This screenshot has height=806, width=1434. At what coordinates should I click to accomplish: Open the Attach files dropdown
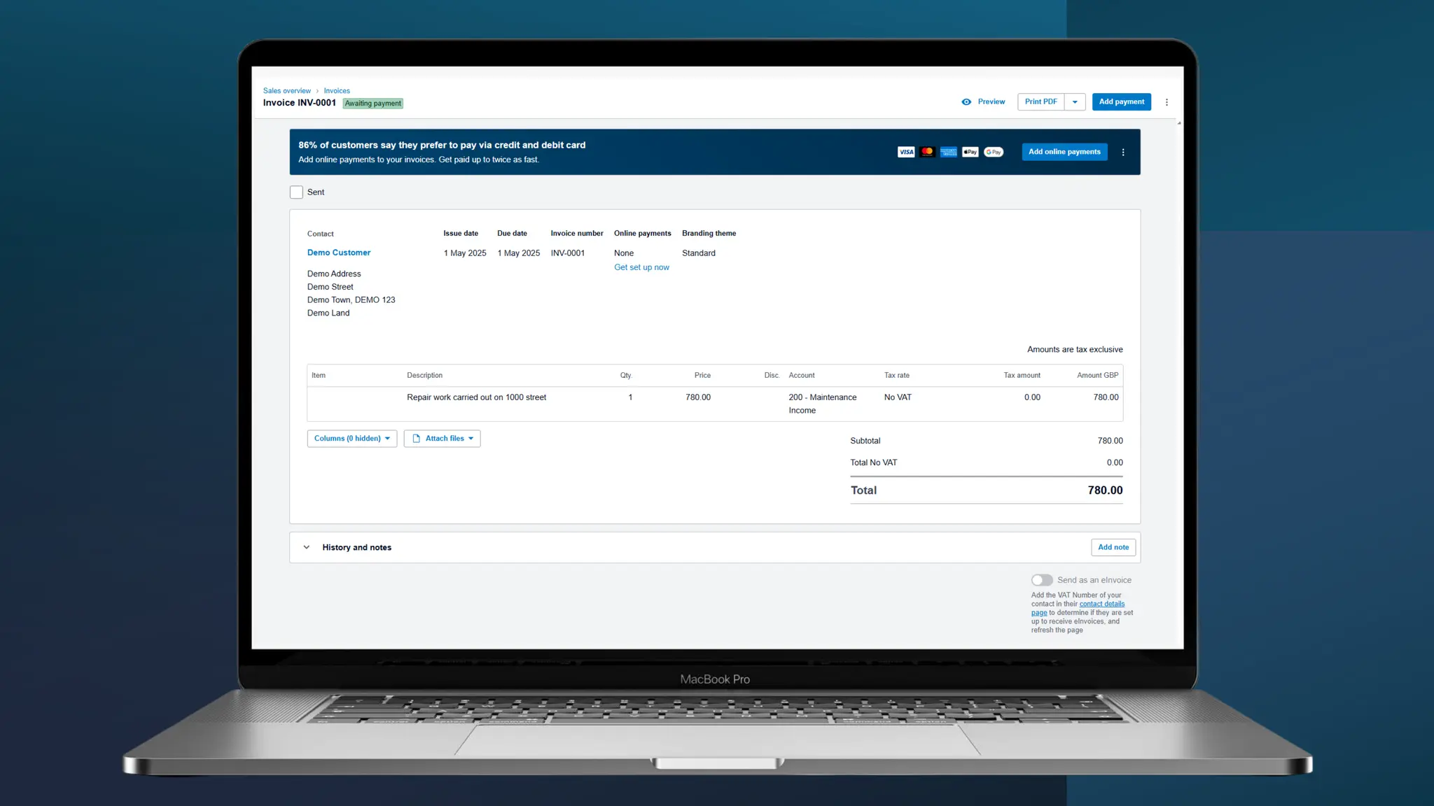point(442,439)
